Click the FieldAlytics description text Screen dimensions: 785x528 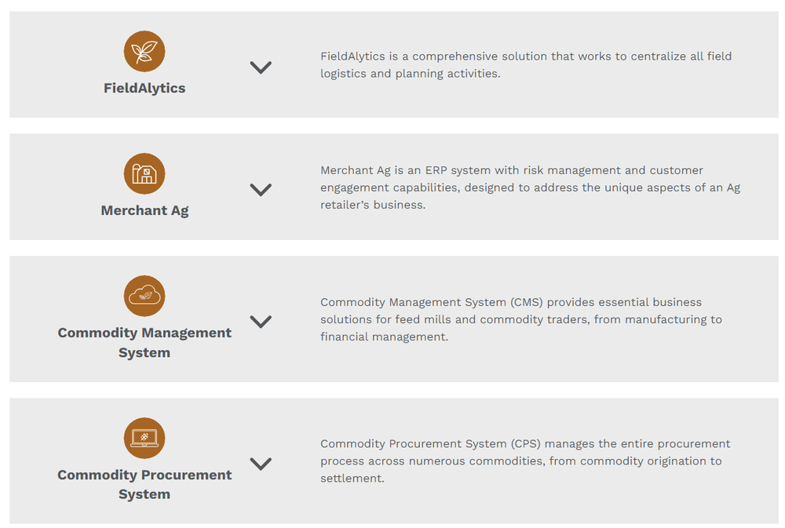[525, 65]
